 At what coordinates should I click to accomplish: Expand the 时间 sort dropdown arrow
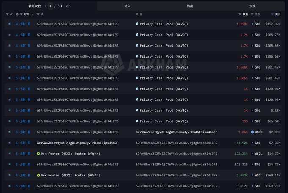point(32,14)
